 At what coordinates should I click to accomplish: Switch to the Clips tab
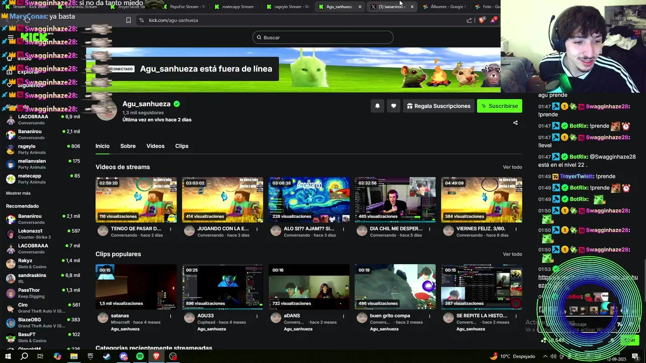point(182,146)
